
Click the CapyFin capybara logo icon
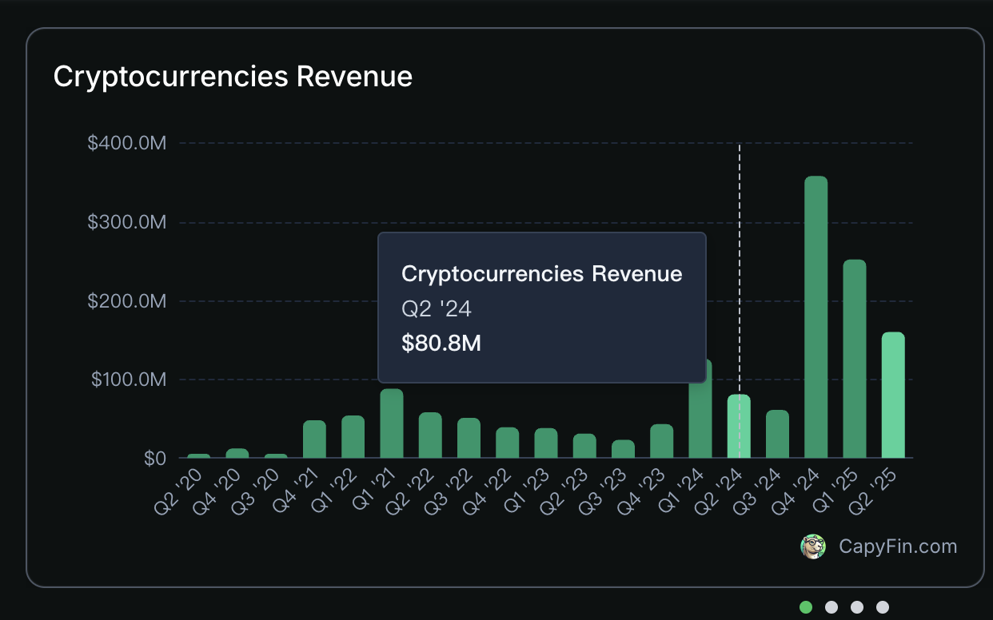coord(813,546)
